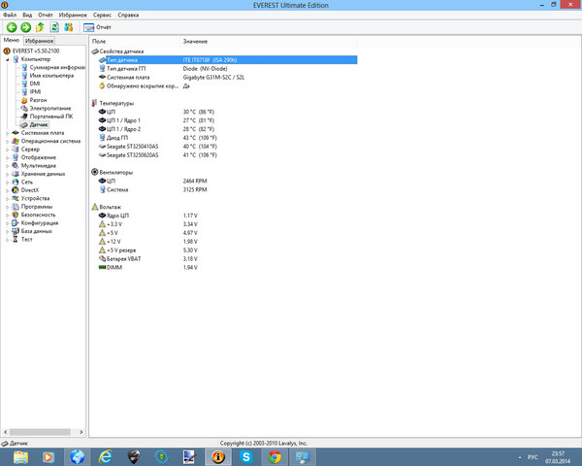Expand the DirectX tree node
Screen dimensions: 582x466
7,190
